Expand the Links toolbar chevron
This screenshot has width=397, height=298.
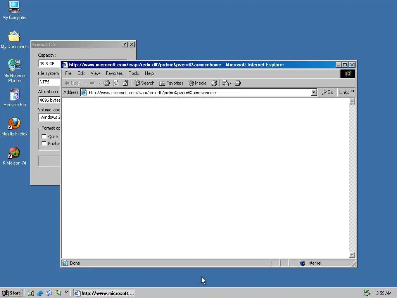(353, 91)
